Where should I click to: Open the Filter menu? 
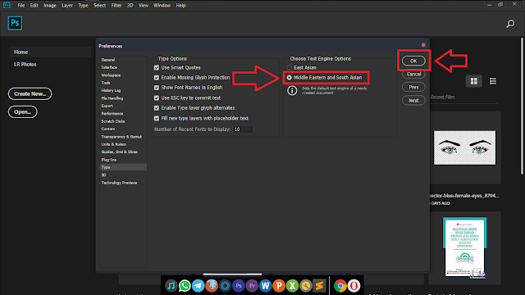click(116, 6)
